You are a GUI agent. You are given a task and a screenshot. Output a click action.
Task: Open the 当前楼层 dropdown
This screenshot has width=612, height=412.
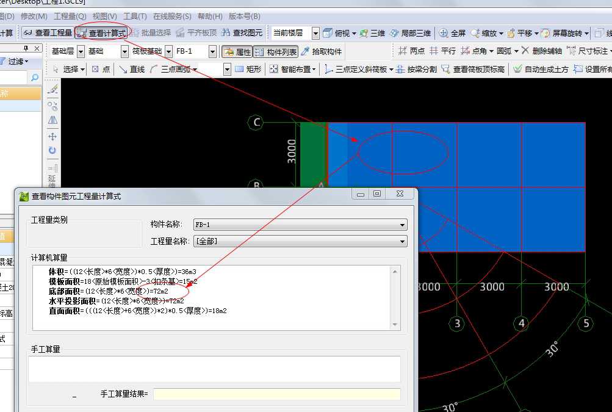point(315,33)
